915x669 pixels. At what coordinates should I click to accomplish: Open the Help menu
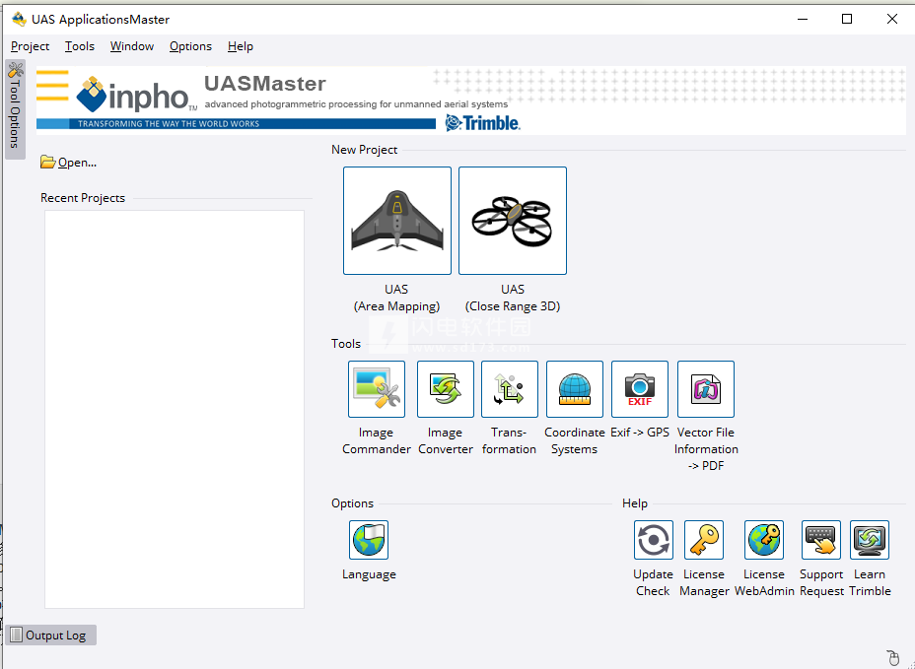[x=241, y=46]
